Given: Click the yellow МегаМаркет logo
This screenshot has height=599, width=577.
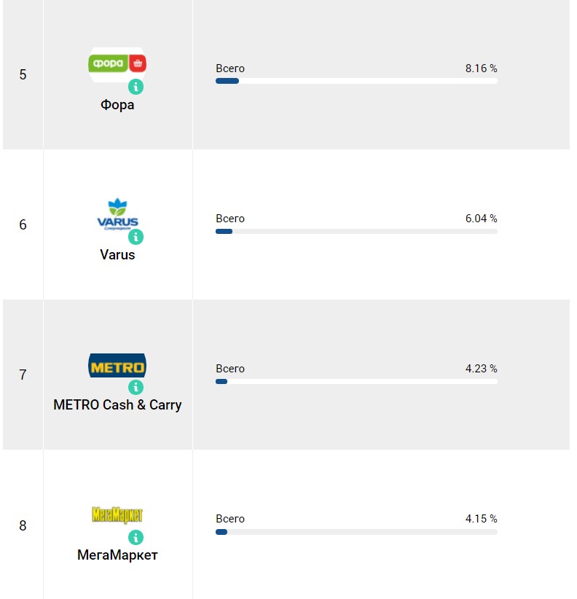Looking at the screenshot, I should pyautogui.click(x=117, y=515).
